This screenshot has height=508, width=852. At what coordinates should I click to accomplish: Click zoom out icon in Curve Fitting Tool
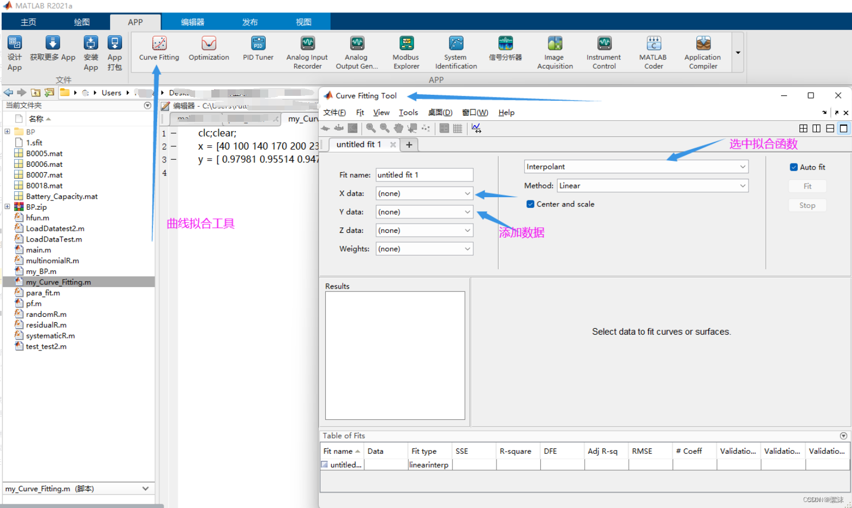[x=384, y=128]
